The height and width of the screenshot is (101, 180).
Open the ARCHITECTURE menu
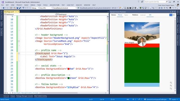55,5
